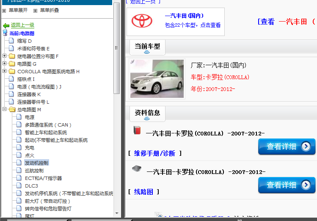Screen dimensions: 317x221
Task: Click 车型:卡罗拉(COROLLA) text
Action: 220,77
